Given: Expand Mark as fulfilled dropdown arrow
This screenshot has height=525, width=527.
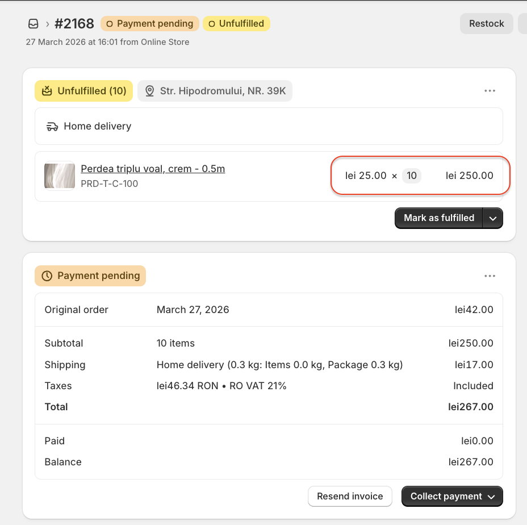Looking at the screenshot, I should (x=493, y=218).
